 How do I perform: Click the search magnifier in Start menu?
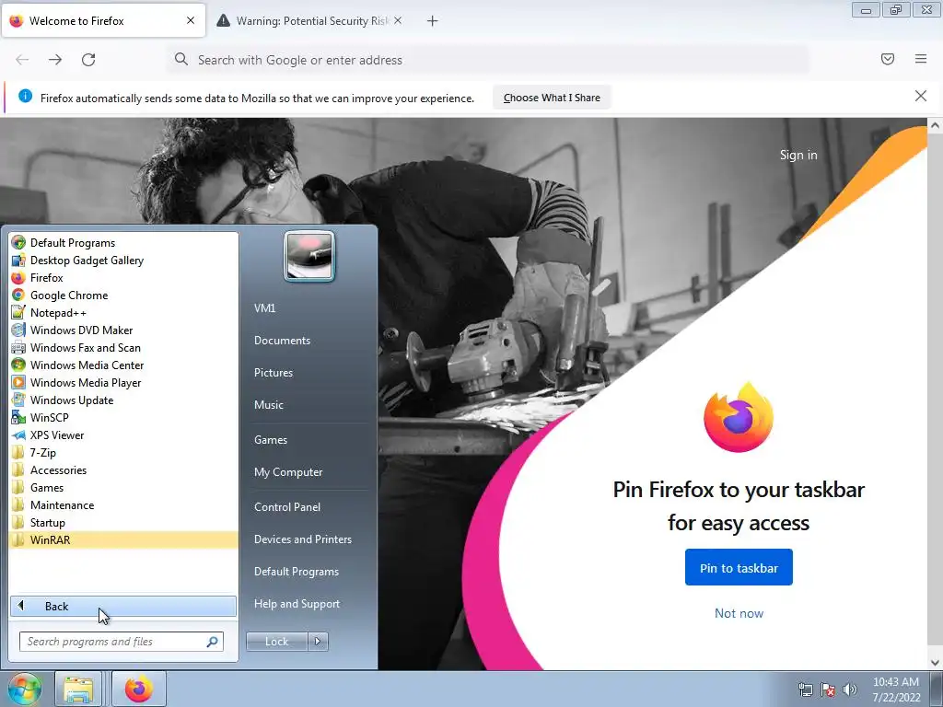pyautogui.click(x=213, y=642)
